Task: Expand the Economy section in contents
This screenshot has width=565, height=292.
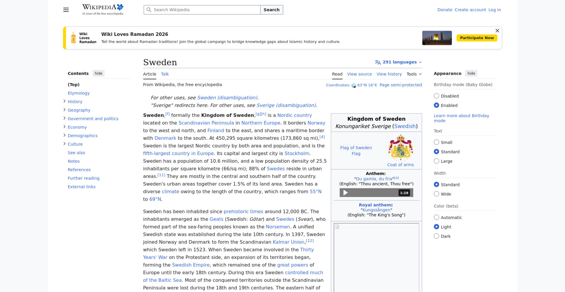Action: 64,127
